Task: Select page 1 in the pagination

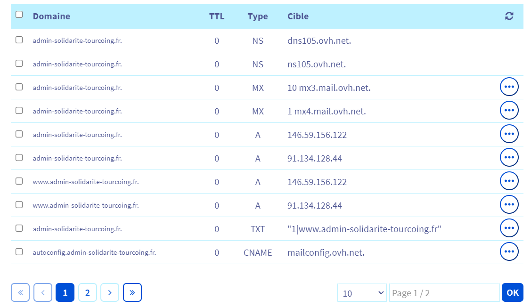Action: [65, 293]
